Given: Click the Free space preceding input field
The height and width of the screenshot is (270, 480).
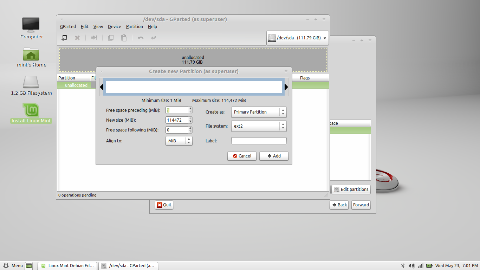Looking at the screenshot, I should click(177, 110).
